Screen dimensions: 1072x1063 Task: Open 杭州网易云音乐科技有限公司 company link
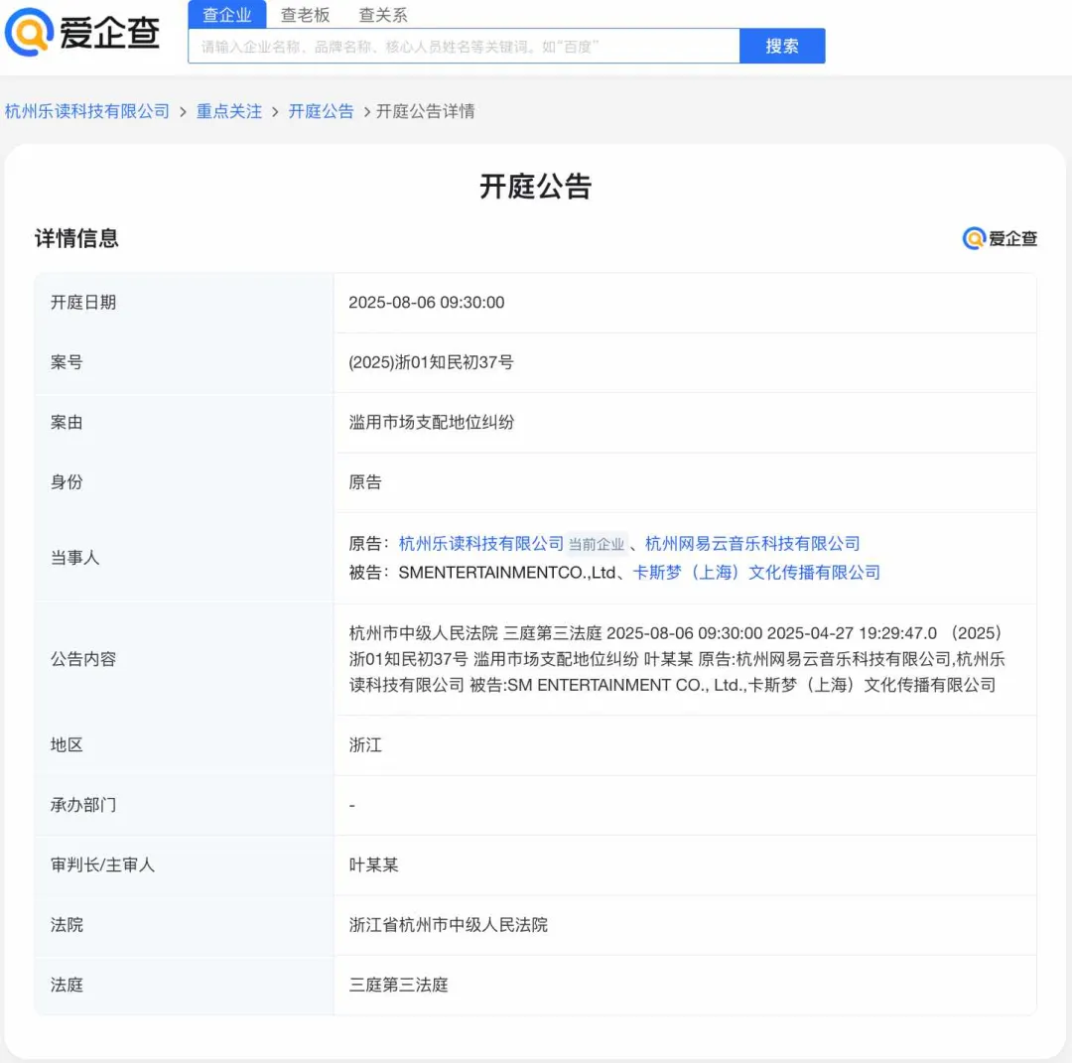[752, 544]
